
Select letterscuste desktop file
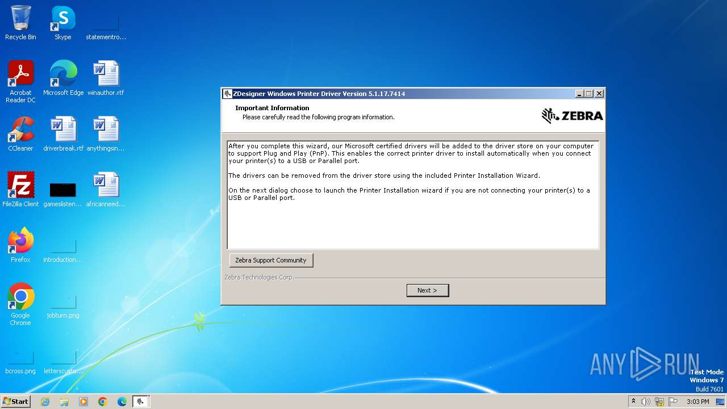[x=63, y=361]
